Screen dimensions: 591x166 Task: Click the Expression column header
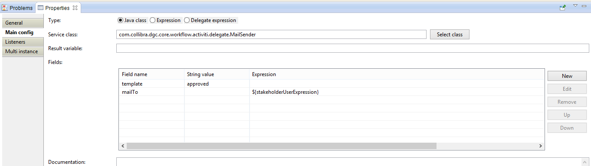tap(264, 74)
